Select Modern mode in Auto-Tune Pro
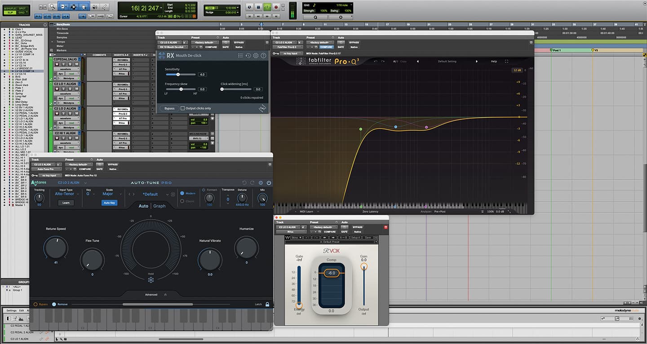The height and width of the screenshot is (344, 647). tap(182, 193)
